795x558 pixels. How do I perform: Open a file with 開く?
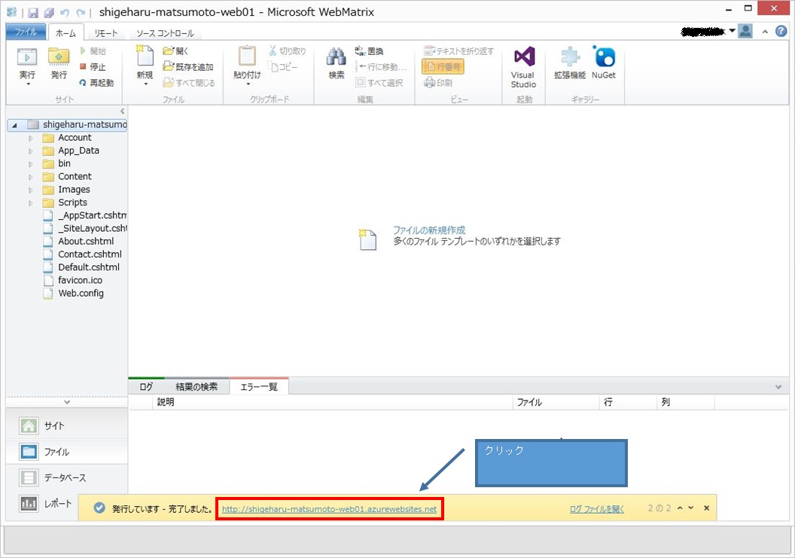(x=175, y=51)
